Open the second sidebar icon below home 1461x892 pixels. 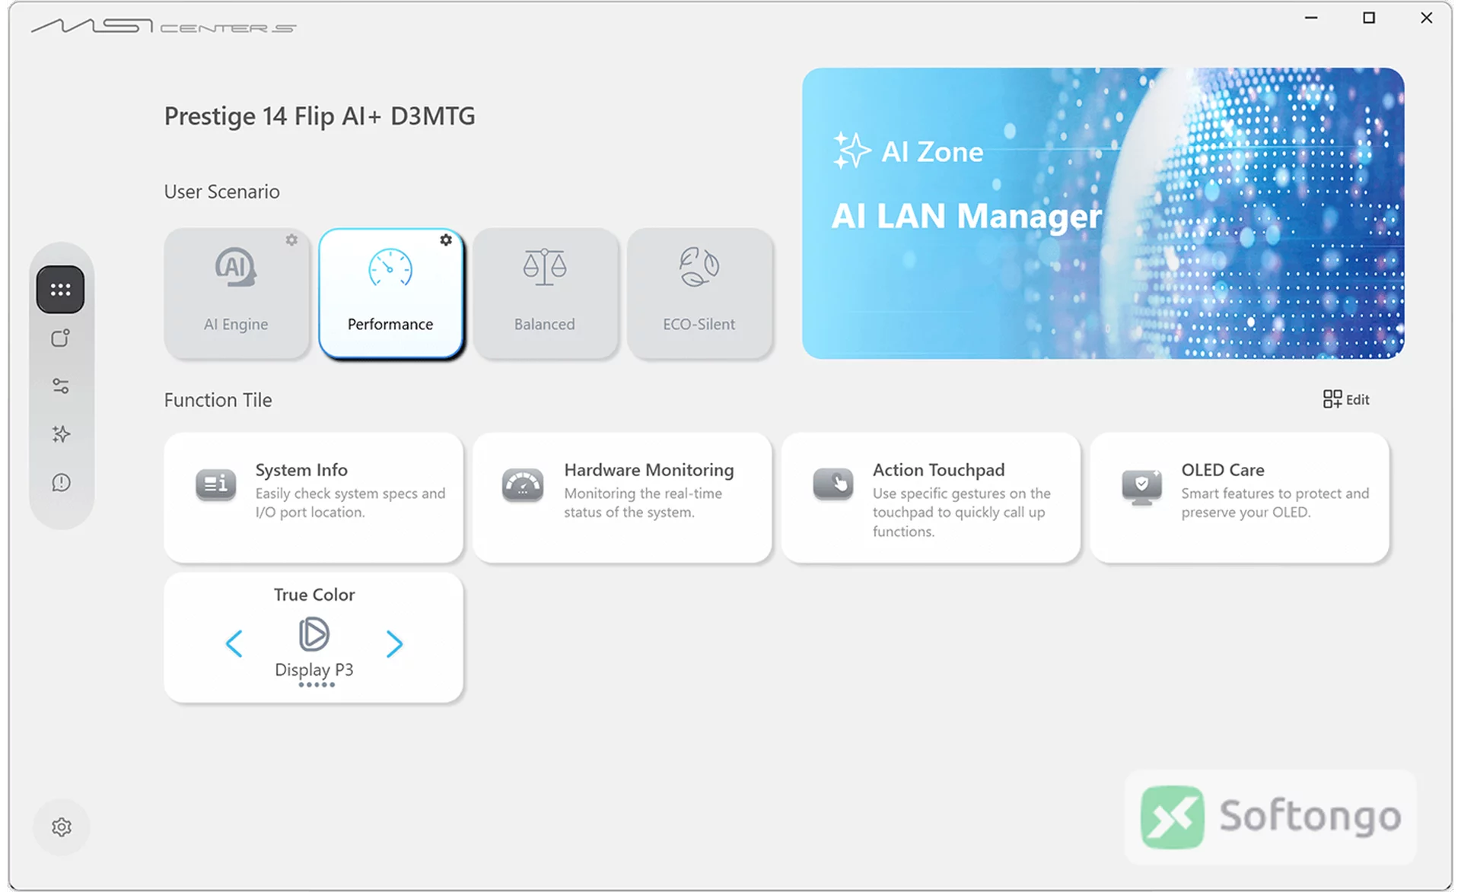pyautogui.click(x=60, y=338)
